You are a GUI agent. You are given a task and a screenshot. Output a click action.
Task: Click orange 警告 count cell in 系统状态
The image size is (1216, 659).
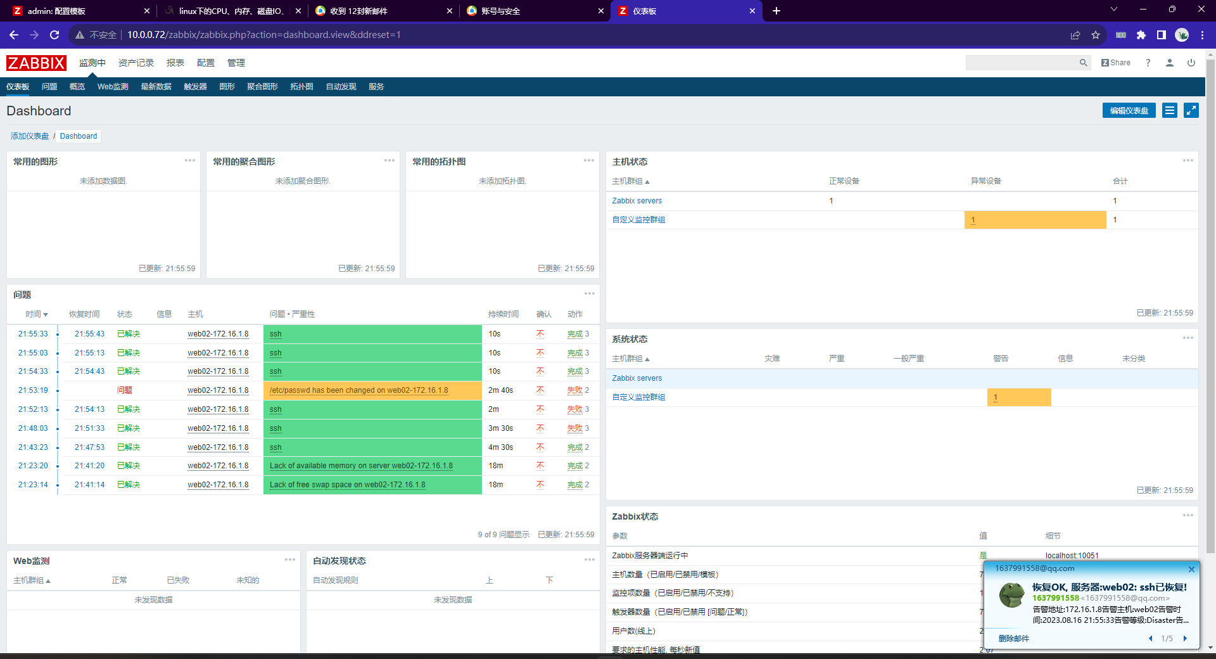click(x=1019, y=397)
